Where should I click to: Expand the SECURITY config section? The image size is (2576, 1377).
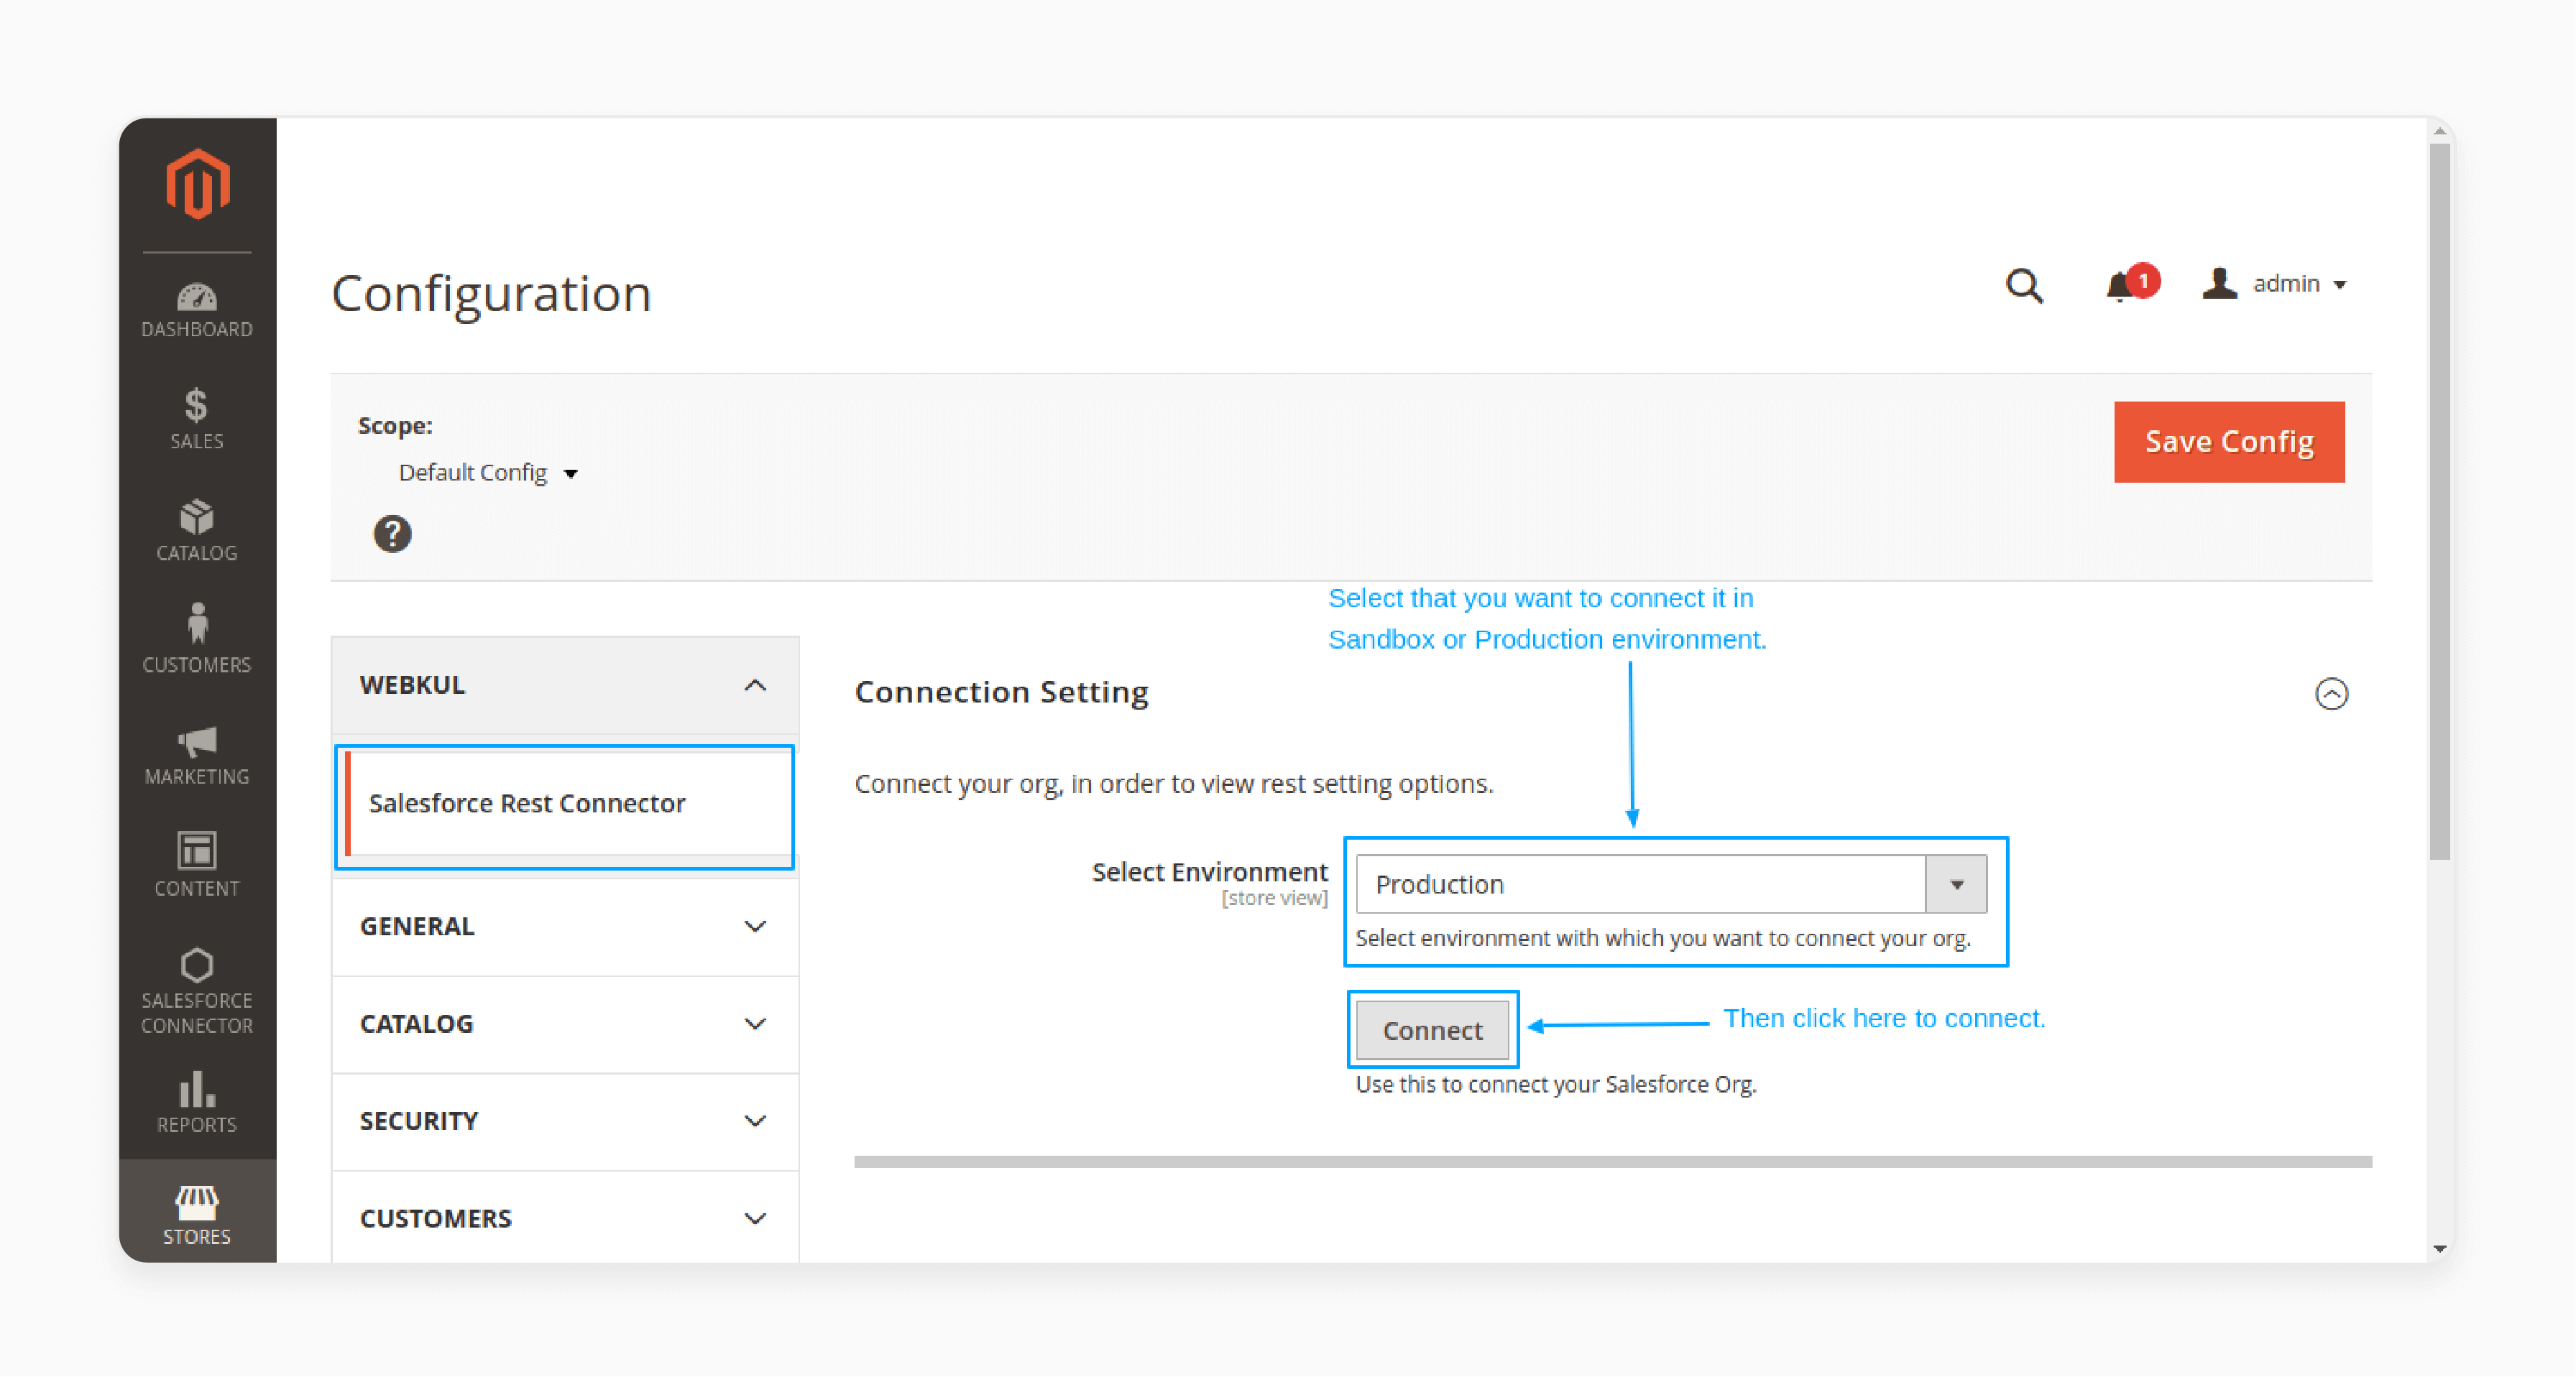(565, 1121)
